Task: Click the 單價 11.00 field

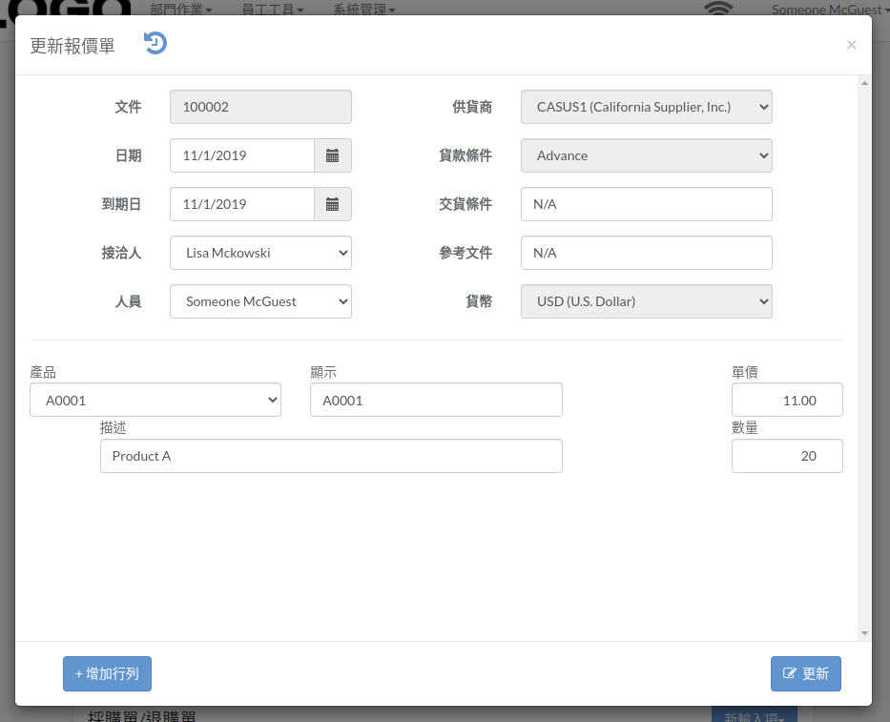Action: click(787, 400)
